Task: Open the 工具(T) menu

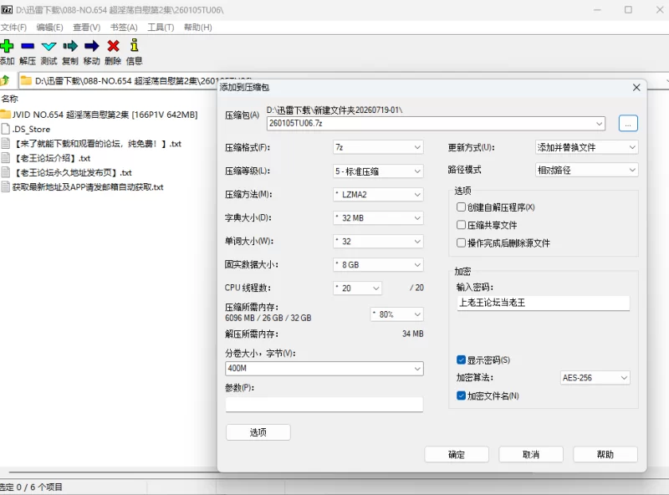Action: click(161, 28)
